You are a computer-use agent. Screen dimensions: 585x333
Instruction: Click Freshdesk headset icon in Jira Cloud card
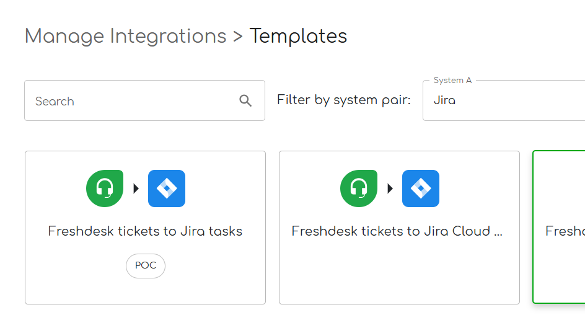tap(359, 189)
